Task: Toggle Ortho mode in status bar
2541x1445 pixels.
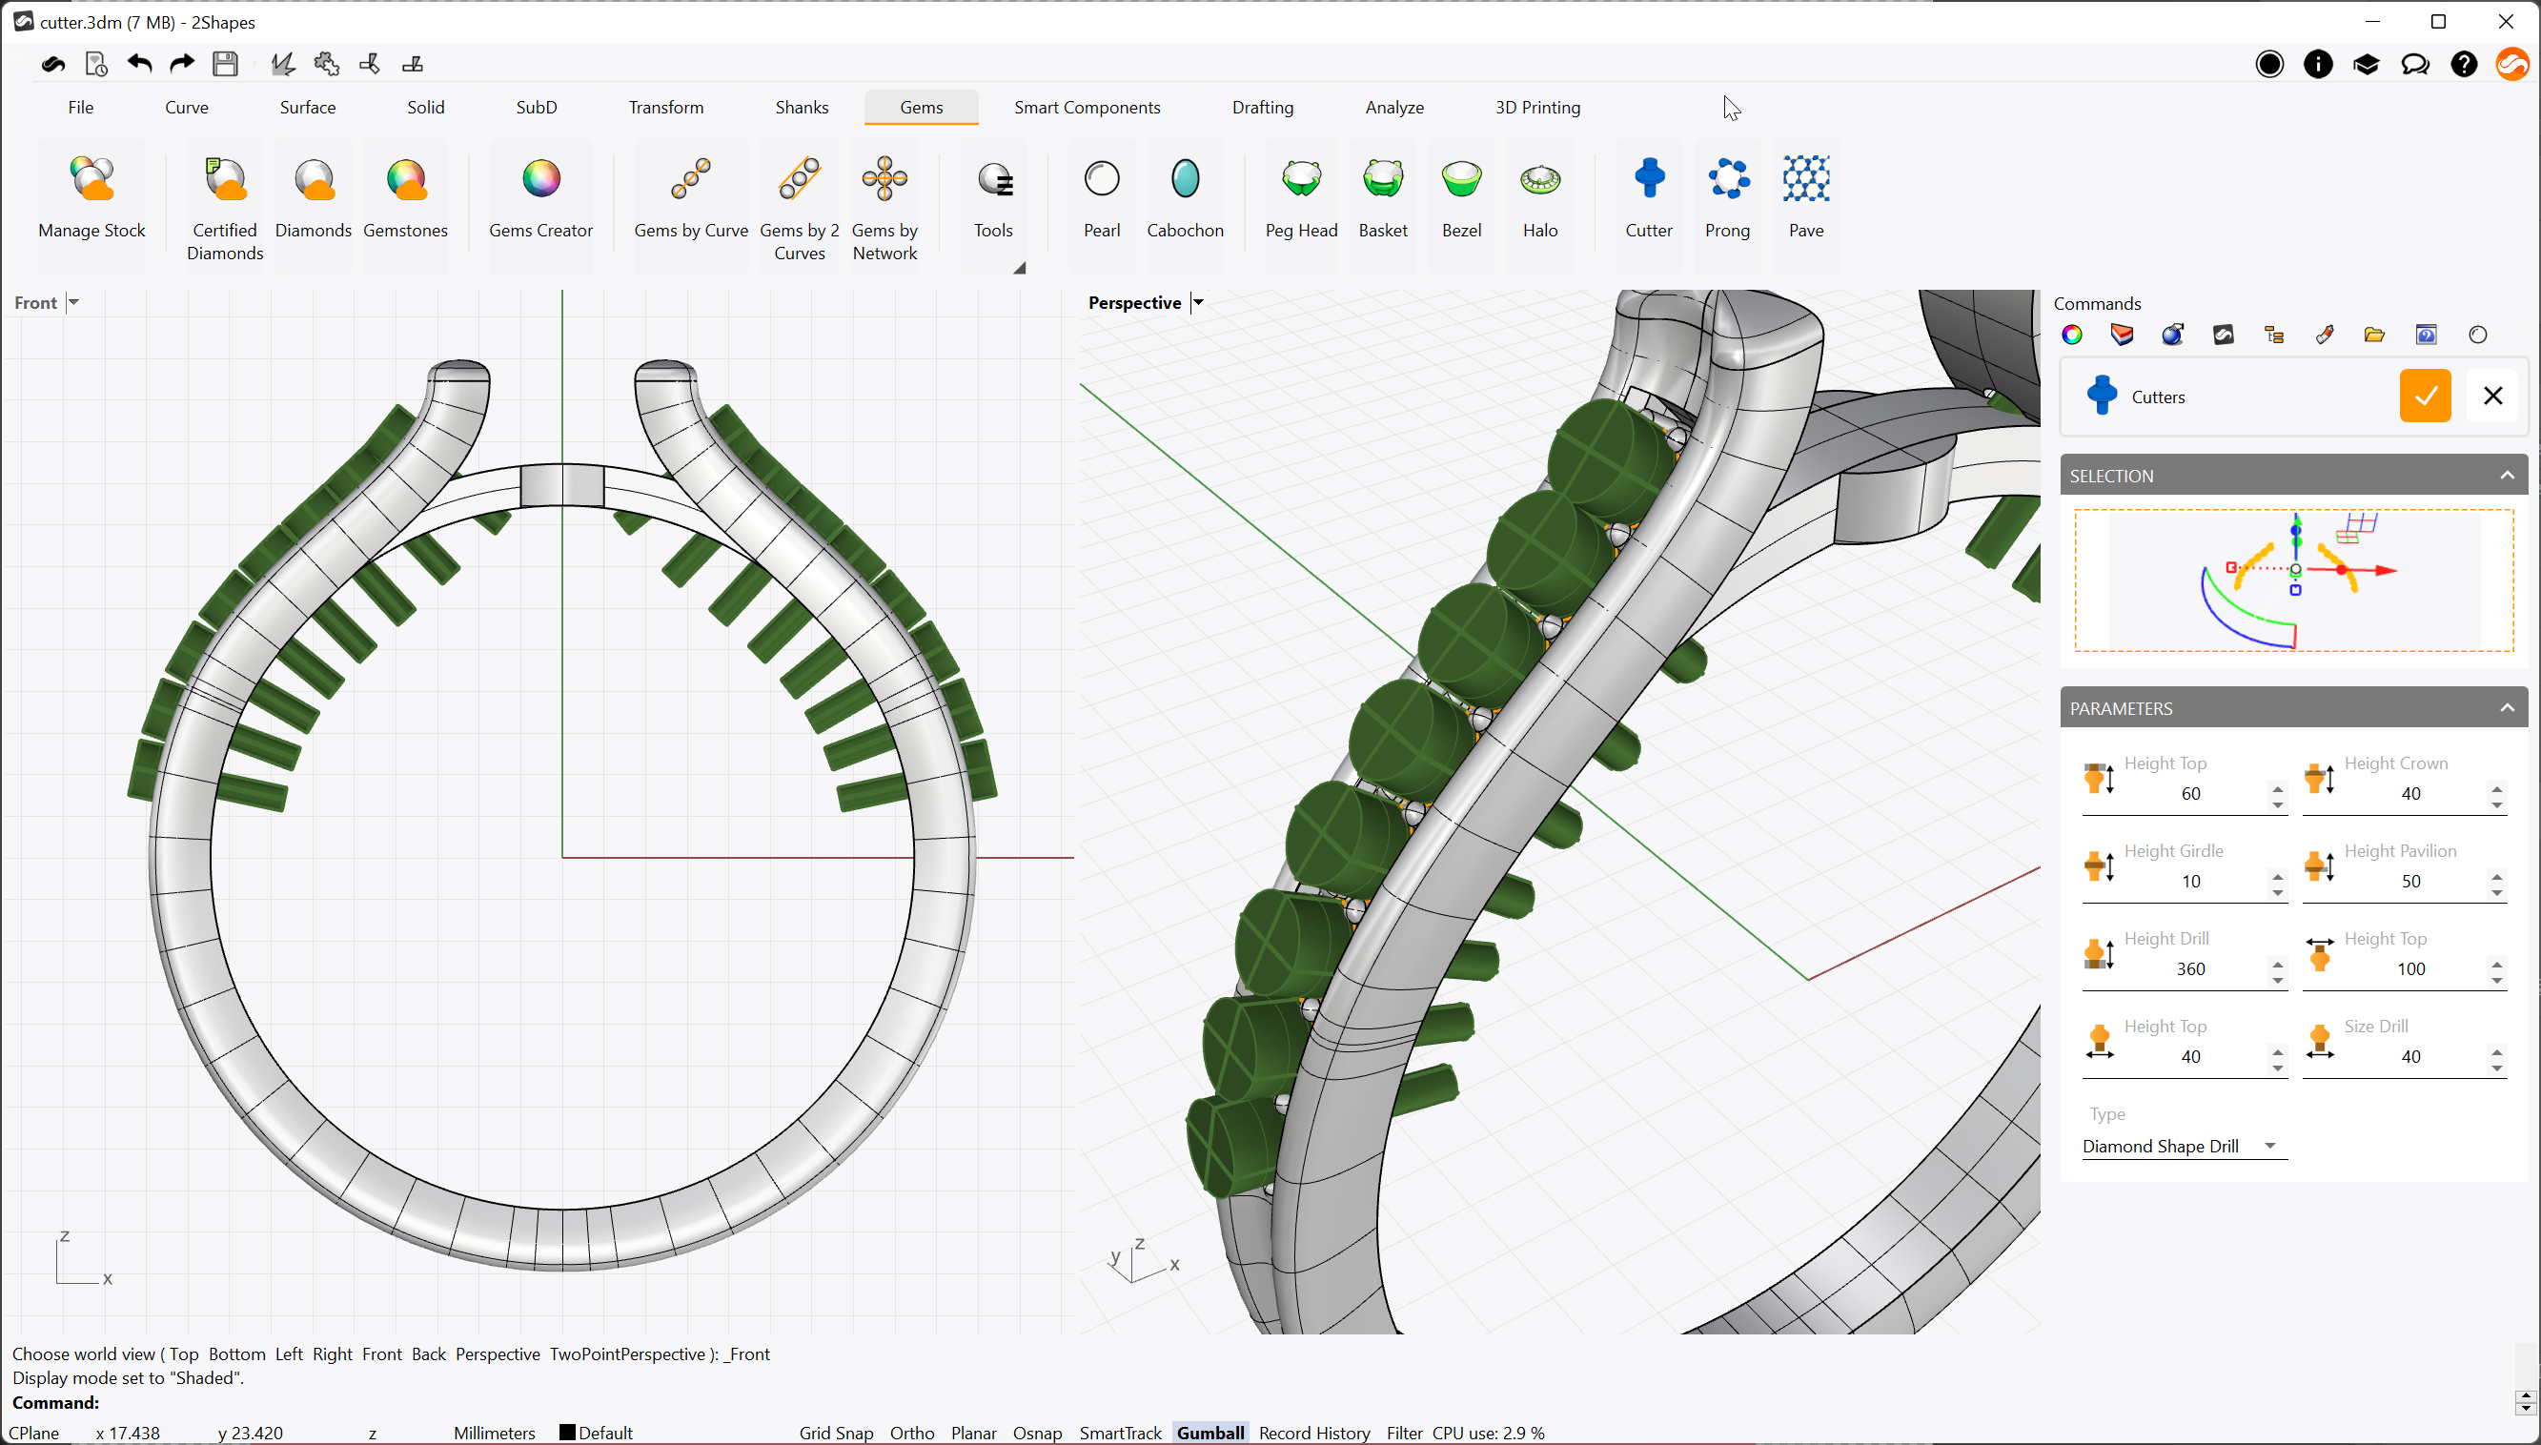Action: click(912, 1432)
